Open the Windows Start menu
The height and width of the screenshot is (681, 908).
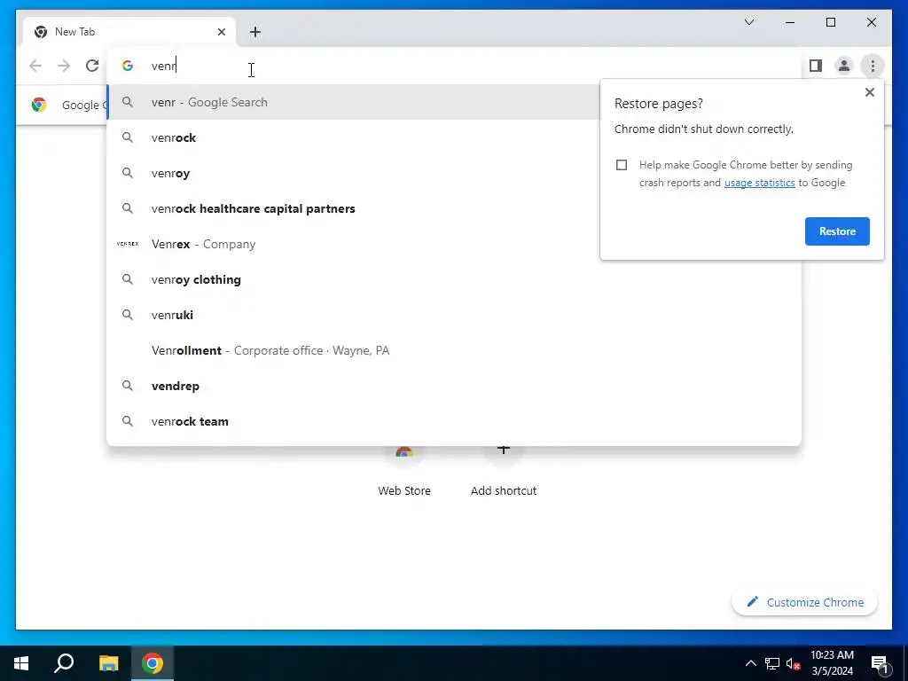21,663
